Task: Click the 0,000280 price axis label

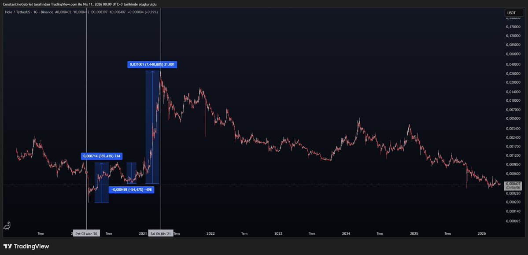Action: (x=514, y=194)
